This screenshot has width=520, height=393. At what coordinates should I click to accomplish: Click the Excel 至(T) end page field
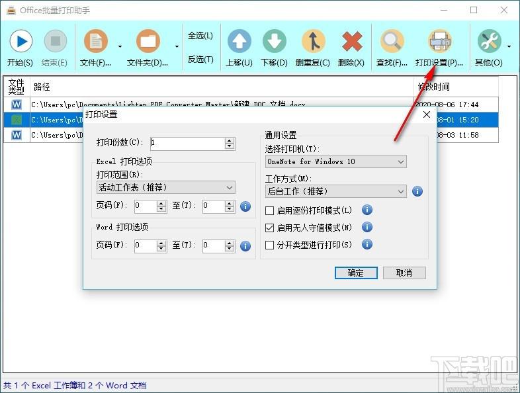click(x=214, y=206)
